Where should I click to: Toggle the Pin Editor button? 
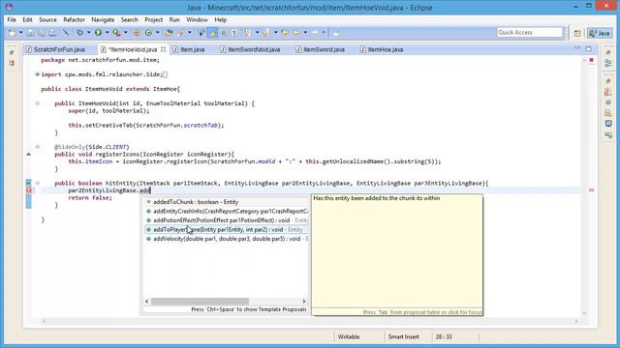tap(336, 33)
